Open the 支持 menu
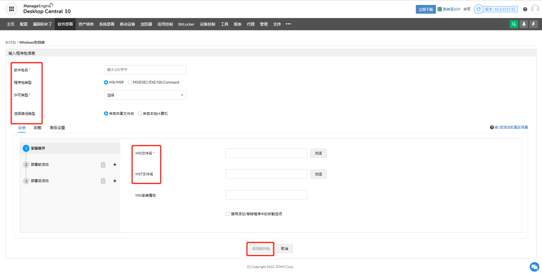Viewport: 542px width, 274px height. 277,24
